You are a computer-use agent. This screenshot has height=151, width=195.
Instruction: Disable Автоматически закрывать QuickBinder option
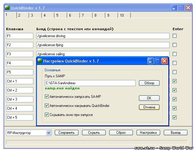[x=47, y=106]
